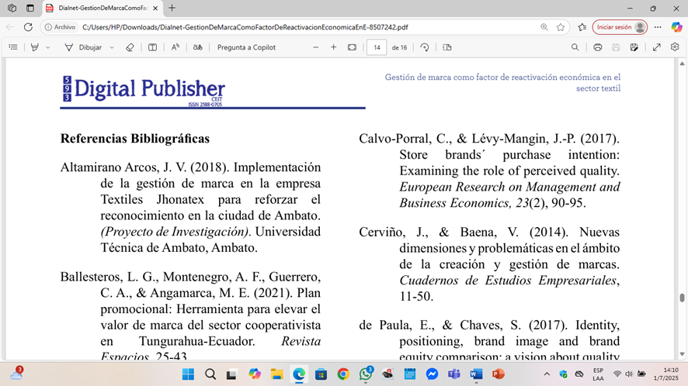Zoom out with the minus button

[315, 47]
